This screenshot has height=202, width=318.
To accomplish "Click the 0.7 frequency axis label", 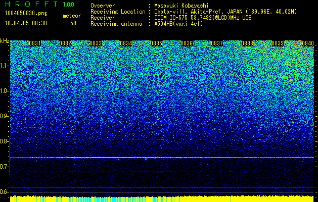I will pos(5,167).
